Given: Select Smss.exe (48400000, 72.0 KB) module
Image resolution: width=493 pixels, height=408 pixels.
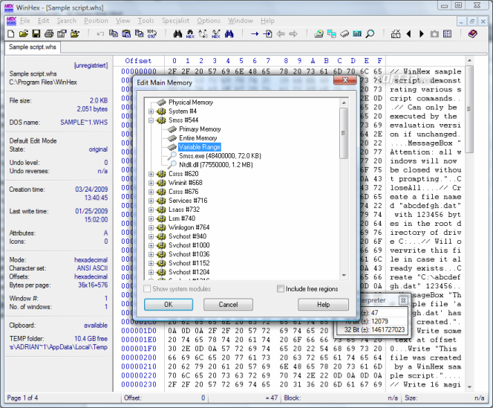Looking at the screenshot, I should 220,156.
